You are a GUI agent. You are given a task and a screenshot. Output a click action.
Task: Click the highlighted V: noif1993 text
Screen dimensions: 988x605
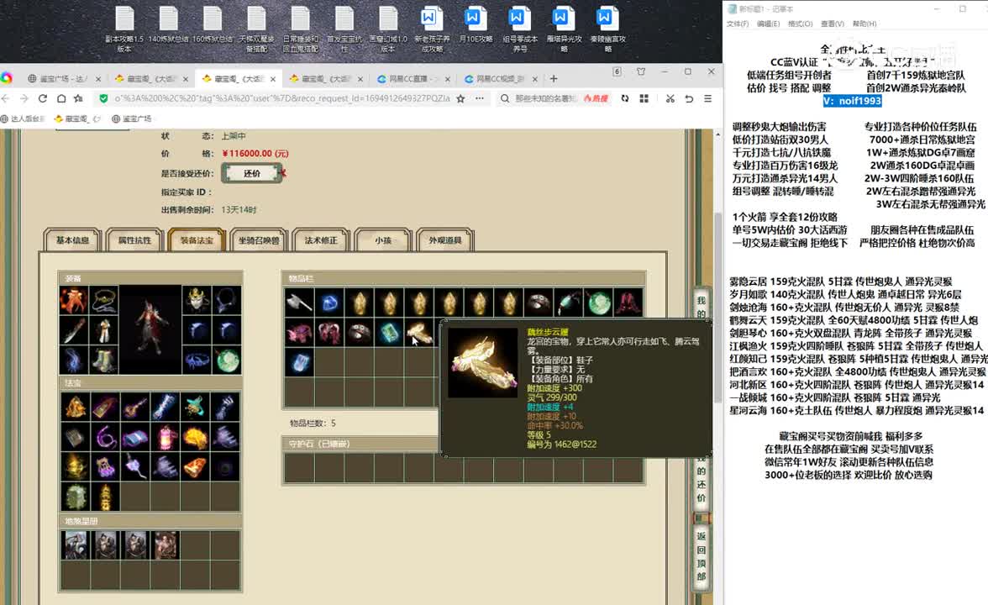852,101
